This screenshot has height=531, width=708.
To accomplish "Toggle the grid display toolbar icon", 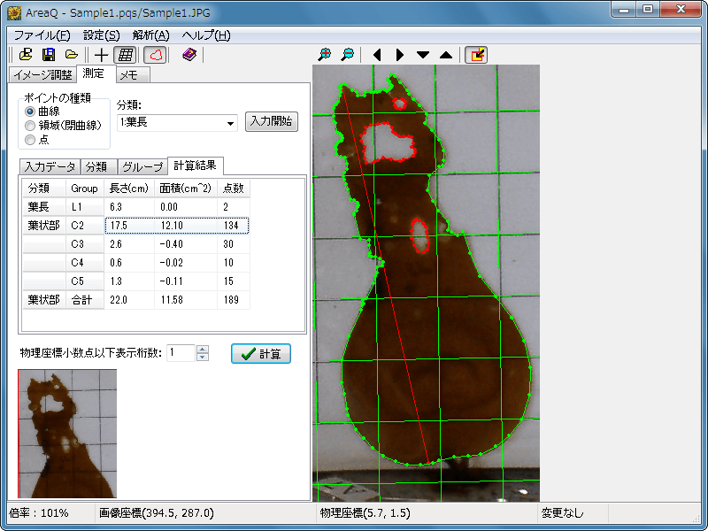I will tap(126, 55).
